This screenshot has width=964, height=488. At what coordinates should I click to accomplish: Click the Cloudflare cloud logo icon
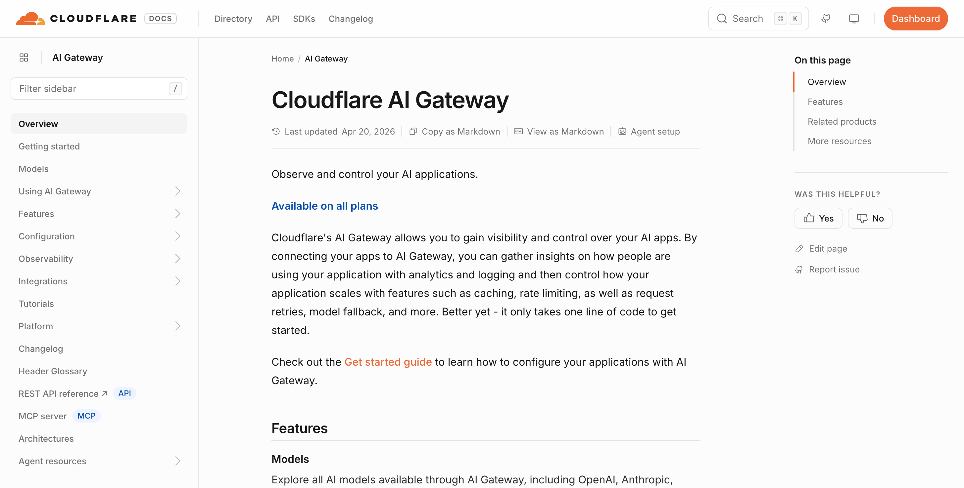30,18
